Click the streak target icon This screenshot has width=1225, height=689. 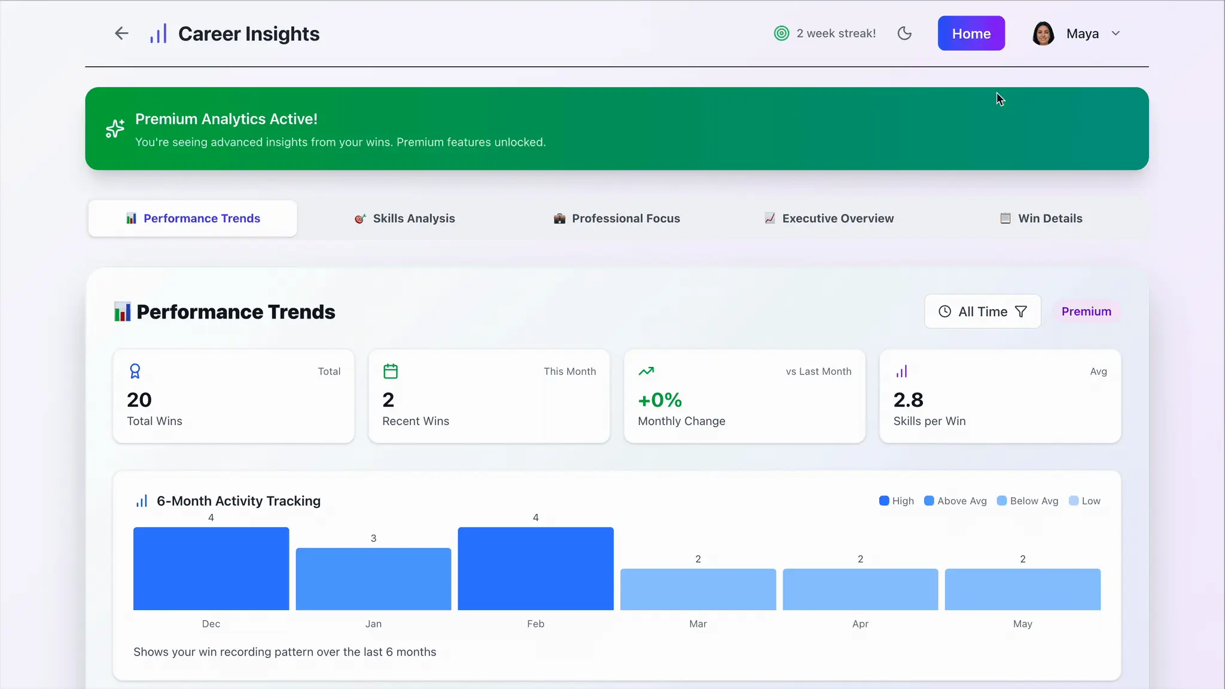pos(781,33)
